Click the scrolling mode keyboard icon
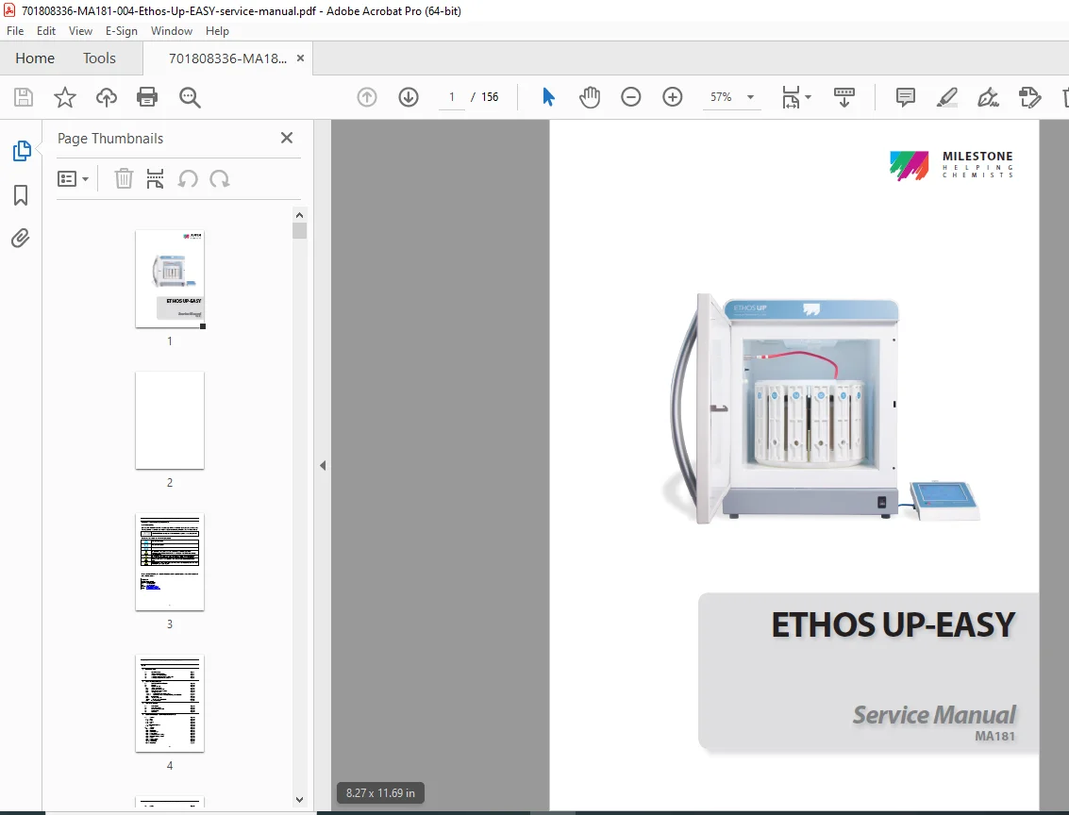The height and width of the screenshot is (815, 1069). click(844, 97)
